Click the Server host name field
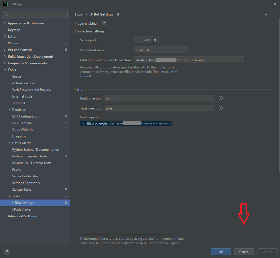 click(161, 50)
